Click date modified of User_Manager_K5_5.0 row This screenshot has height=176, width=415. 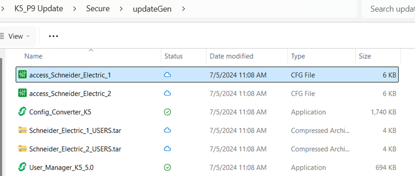pyautogui.click(x=238, y=168)
